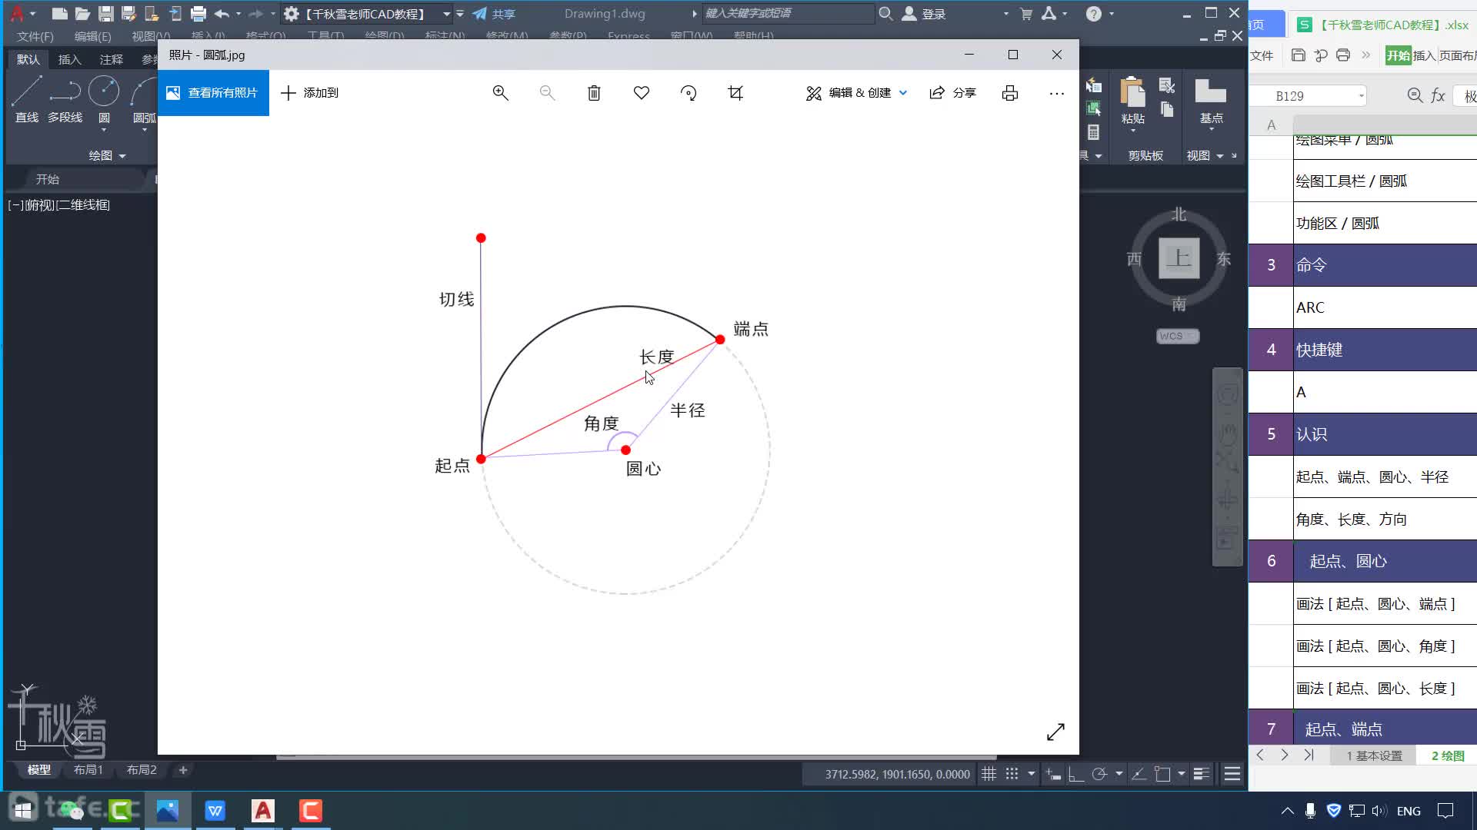Click See all photos button

click(213, 93)
